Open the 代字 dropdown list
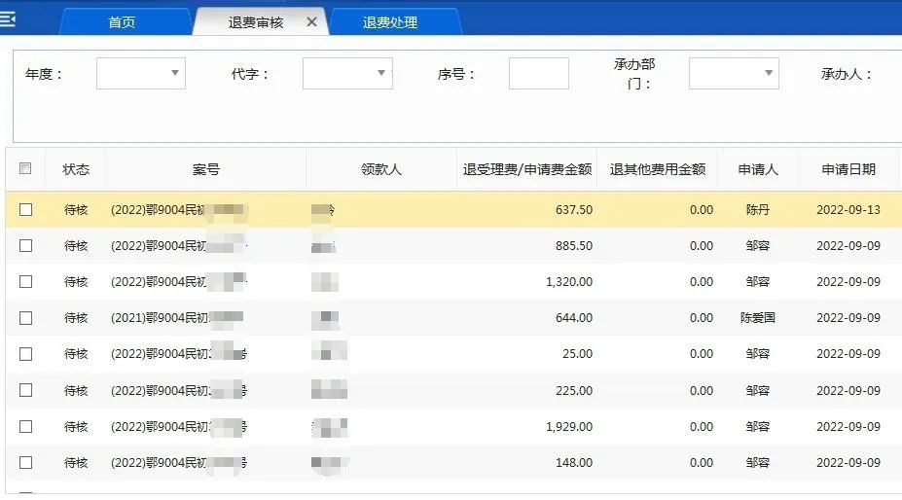902x500 pixels. click(x=346, y=73)
